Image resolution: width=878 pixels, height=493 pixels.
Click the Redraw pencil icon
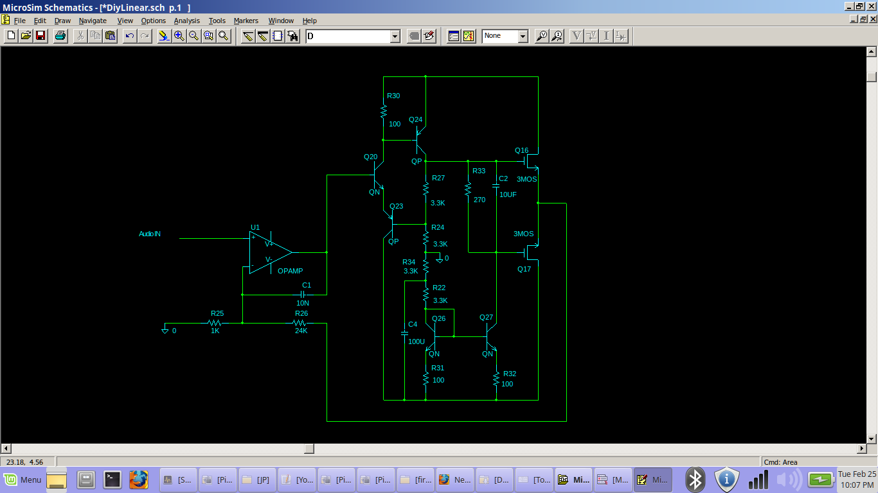point(165,36)
